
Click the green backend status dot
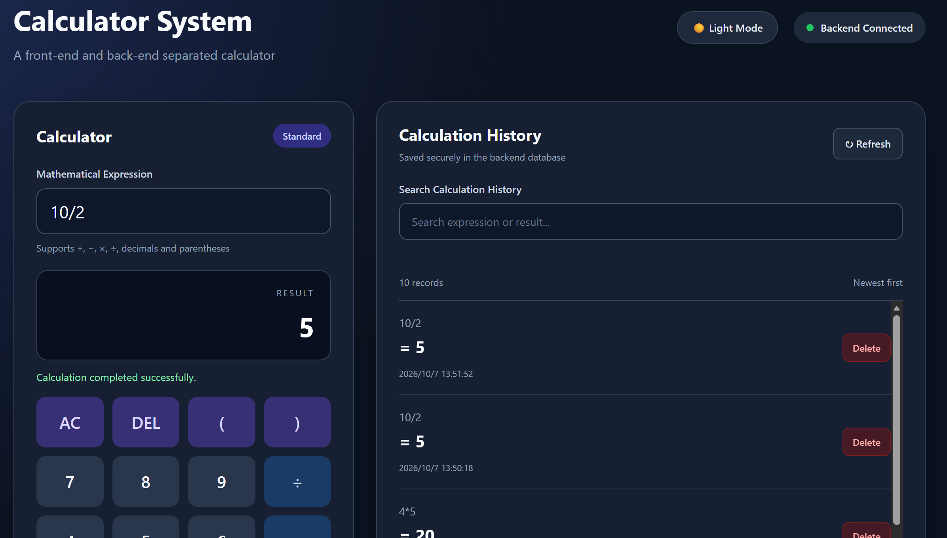(810, 28)
